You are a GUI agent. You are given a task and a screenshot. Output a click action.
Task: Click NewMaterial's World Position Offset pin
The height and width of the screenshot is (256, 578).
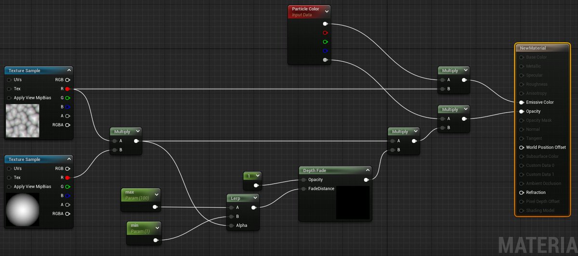[522, 147]
